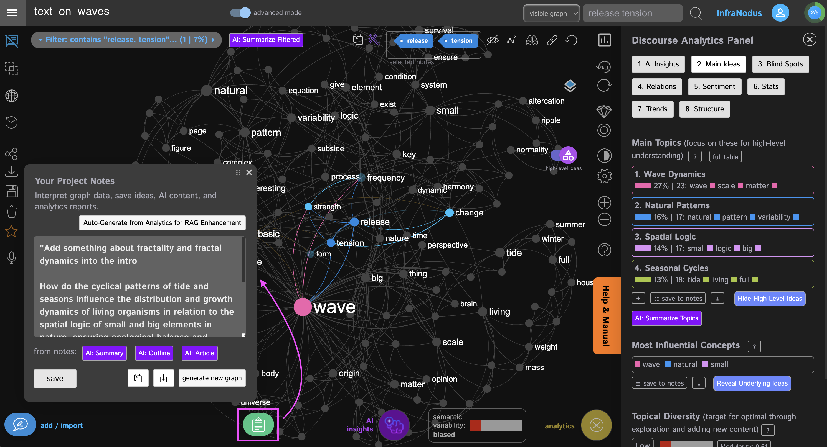Click Reveal Underlying Ideas button

[752, 383]
